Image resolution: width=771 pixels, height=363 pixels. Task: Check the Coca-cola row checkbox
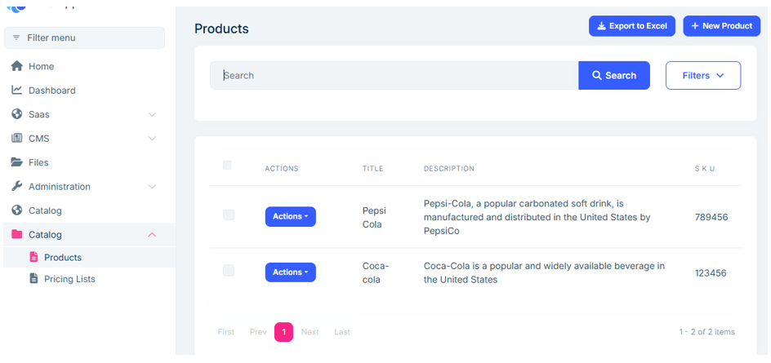[x=229, y=271]
